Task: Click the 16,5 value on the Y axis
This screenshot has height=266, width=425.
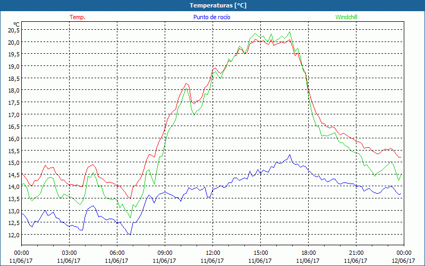Action: pyautogui.click(x=14, y=126)
